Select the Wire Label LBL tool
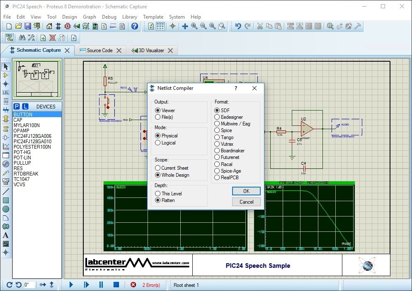 pos(6,93)
